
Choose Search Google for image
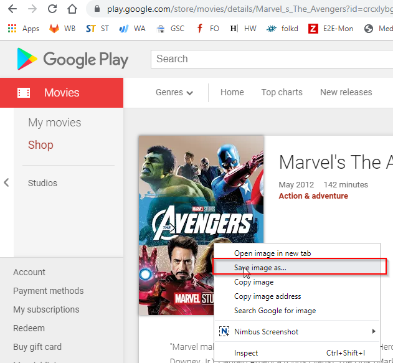pos(297,311)
